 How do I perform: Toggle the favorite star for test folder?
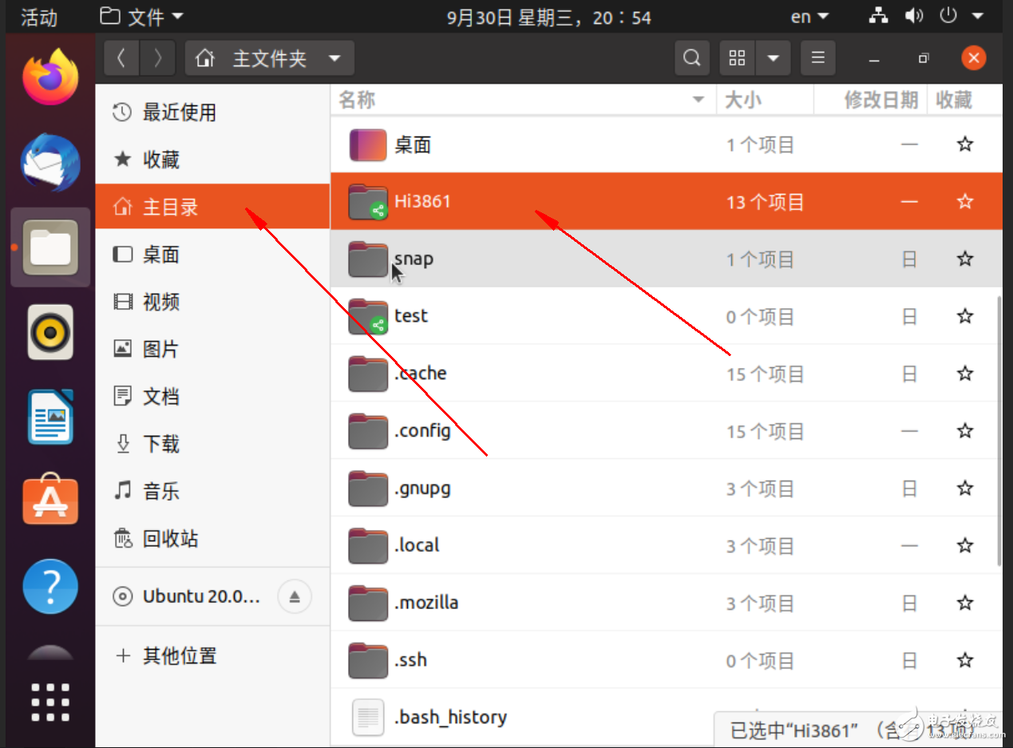(x=964, y=316)
